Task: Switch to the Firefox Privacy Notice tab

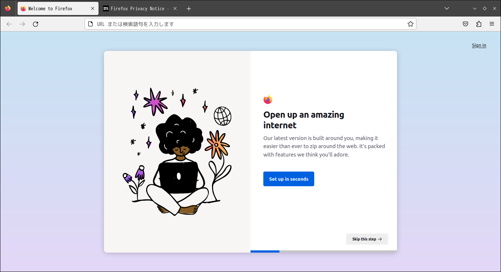Action: coord(136,8)
